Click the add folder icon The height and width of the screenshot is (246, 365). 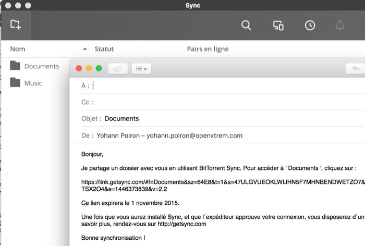[x=15, y=24]
